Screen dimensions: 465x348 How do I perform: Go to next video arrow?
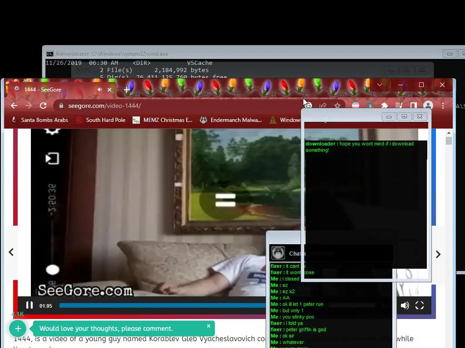tap(438, 254)
